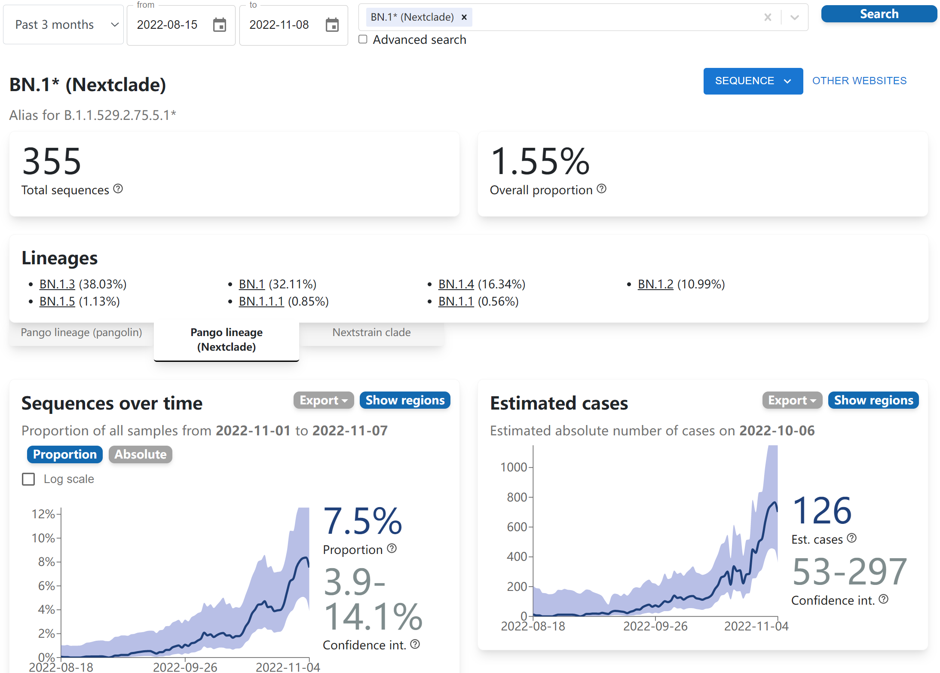940x673 pixels.
Task: Click the Est. cases help icon
Action: [x=851, y=538]
